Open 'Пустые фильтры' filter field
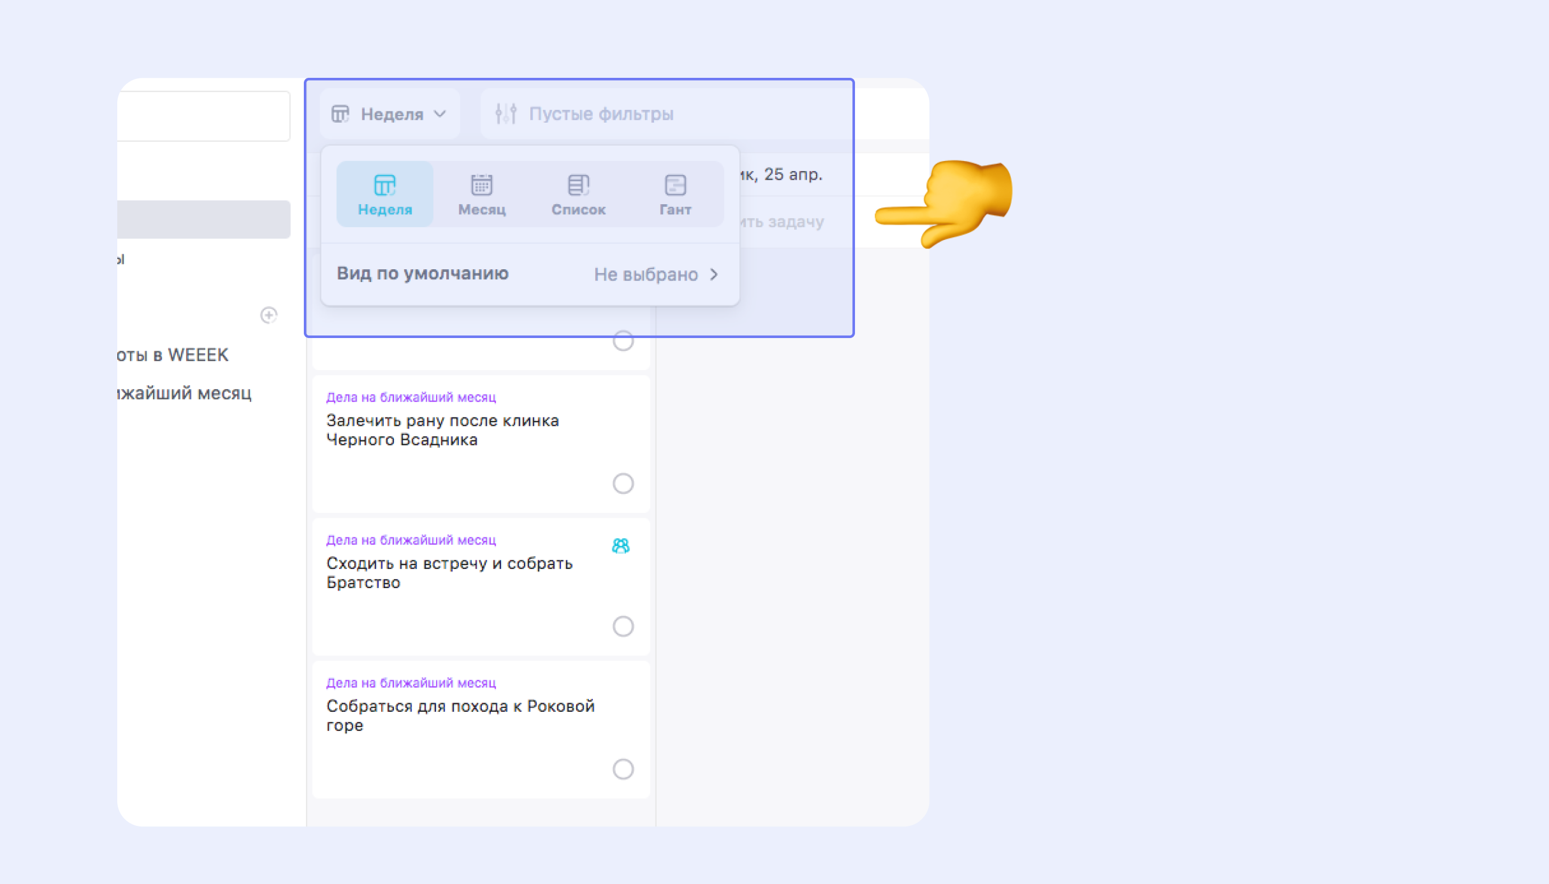 tap(601, 114)
